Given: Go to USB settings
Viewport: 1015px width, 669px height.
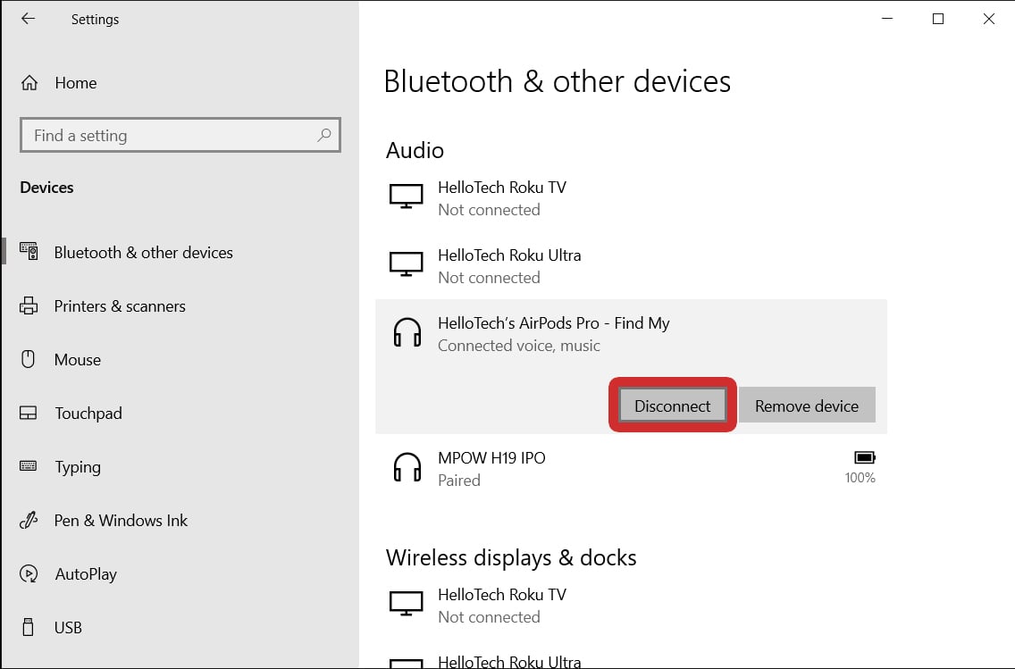Looking at the screenshot, I should 68,628.
